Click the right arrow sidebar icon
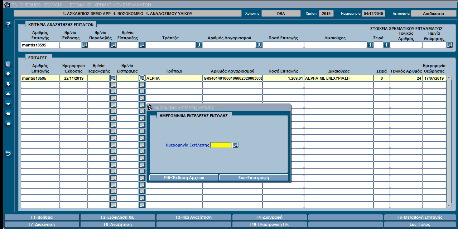The width and height of the screenshot is (458, 229). [9, 124]
